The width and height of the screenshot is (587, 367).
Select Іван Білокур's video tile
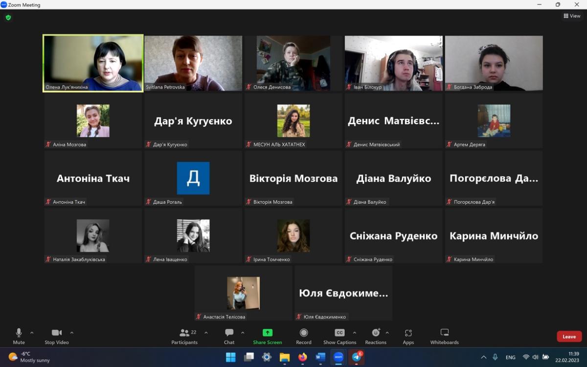click(394, 63)
